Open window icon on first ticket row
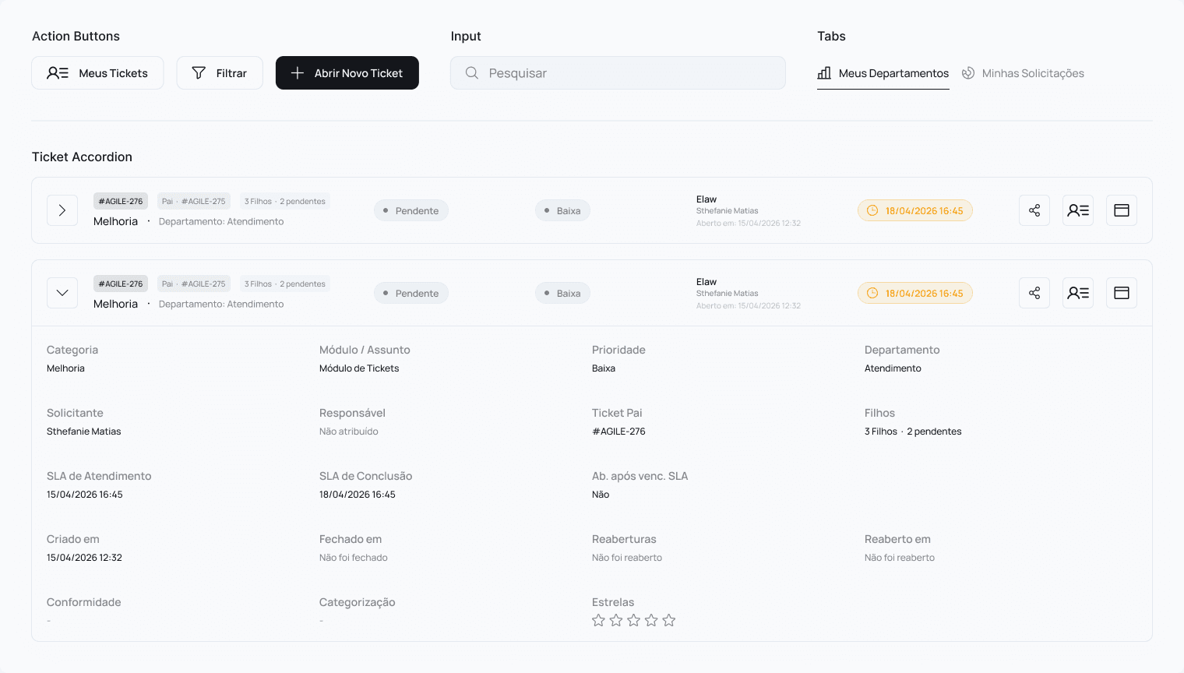 click(1122, 210)
